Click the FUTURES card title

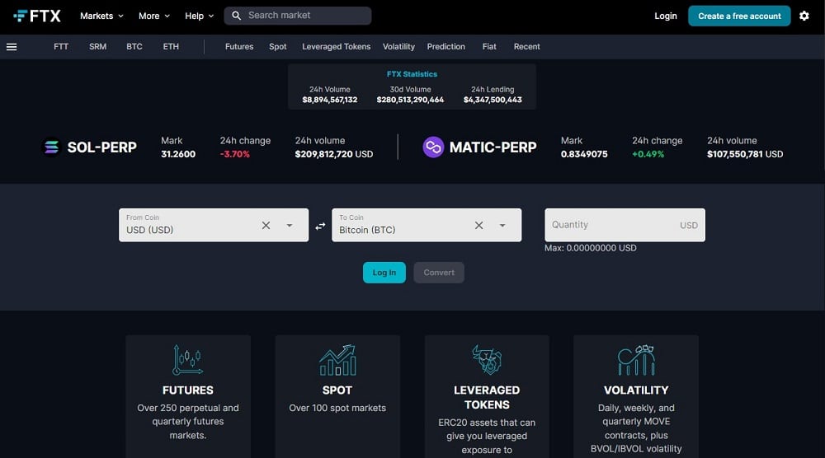[x=188, y=390]
